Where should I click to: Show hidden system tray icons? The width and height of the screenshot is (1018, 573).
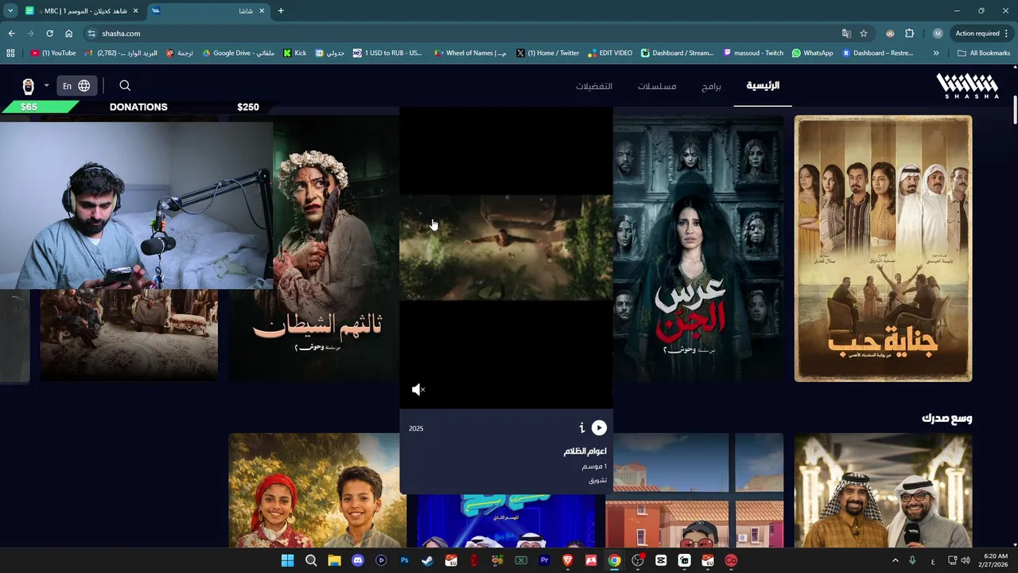[895, 560]
